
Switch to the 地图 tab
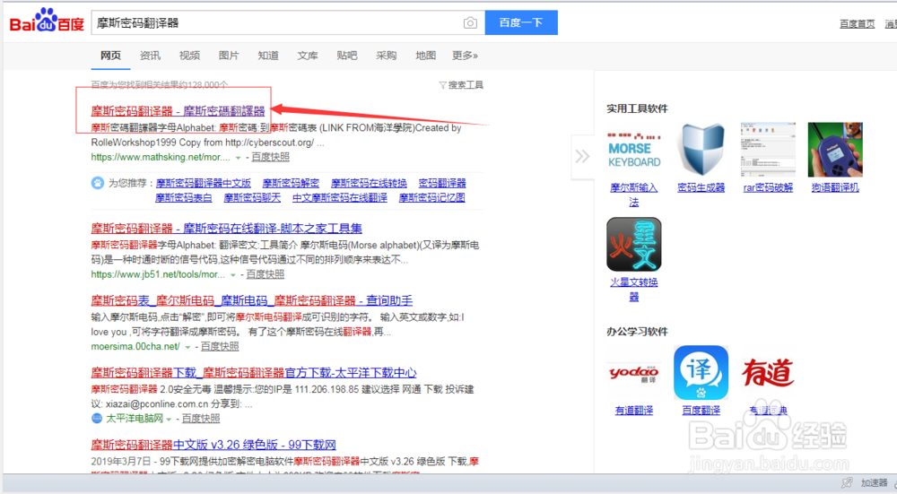click(x=425, y=56)
